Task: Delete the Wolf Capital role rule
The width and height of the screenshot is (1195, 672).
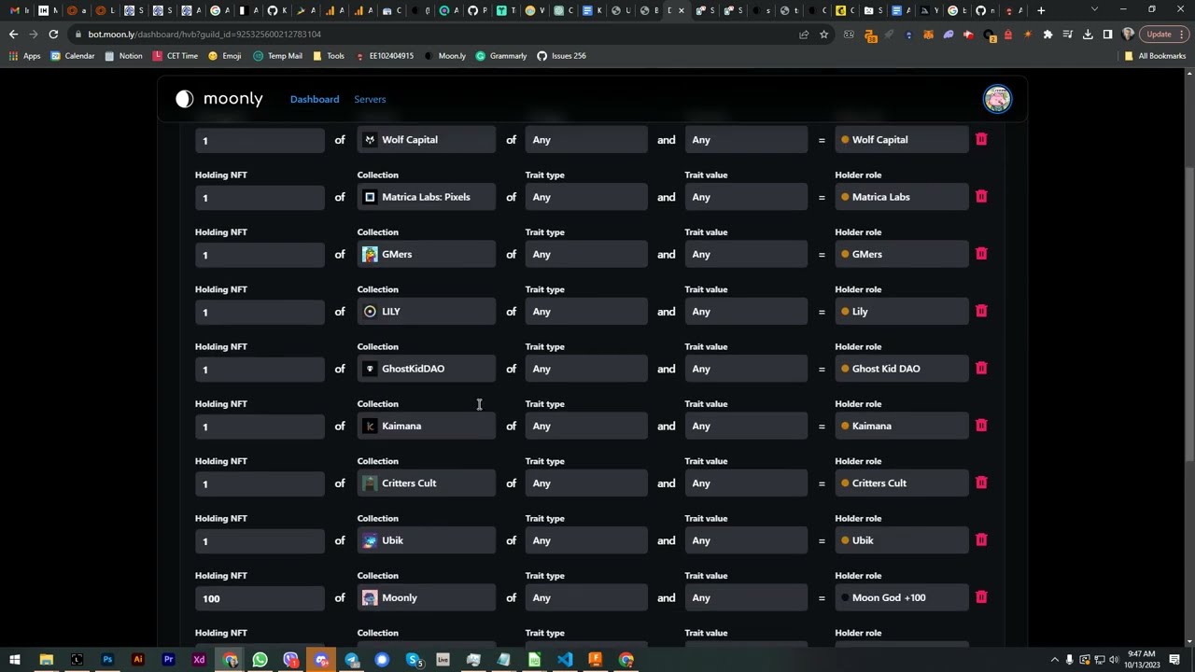Action: pos(981,139)
